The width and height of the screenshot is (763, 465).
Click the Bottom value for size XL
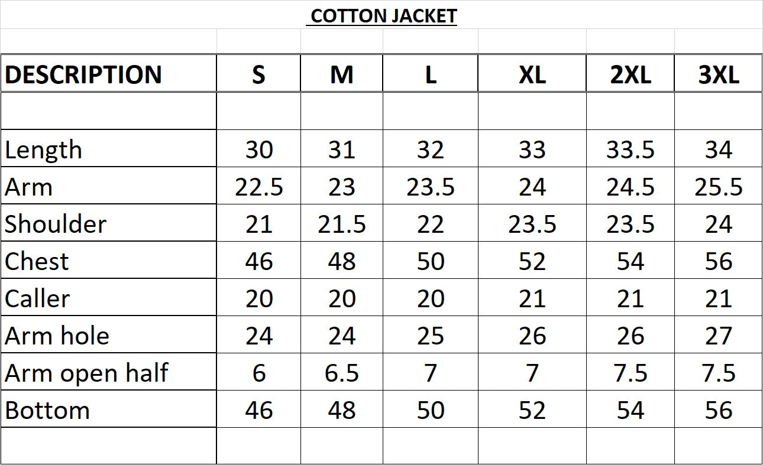(532, 411)
